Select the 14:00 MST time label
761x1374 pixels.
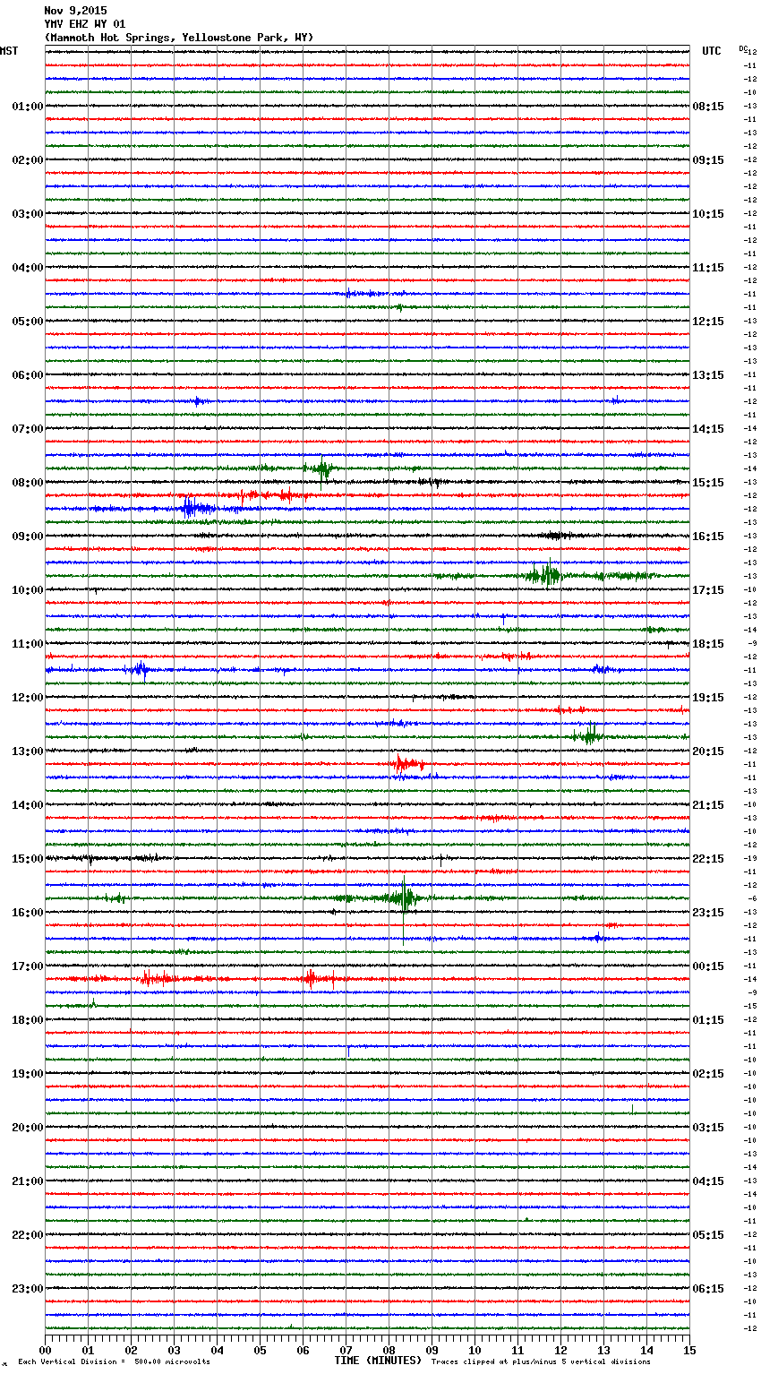pos(28,805)
